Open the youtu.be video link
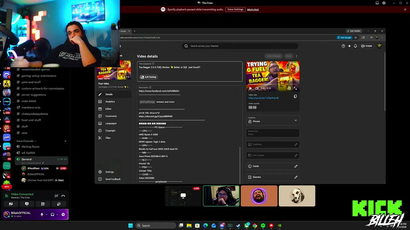410x230 pixels. 264,98
